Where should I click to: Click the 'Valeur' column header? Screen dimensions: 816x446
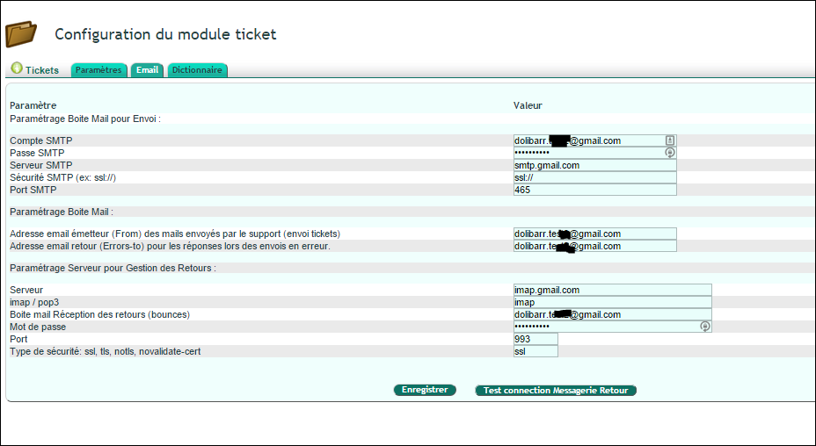pyautogui.click(x=528, y=105)
